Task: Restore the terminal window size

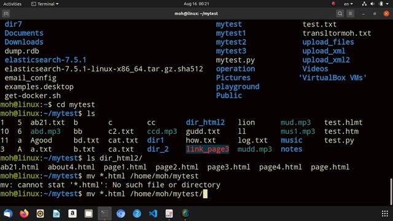Action: click(x=375, y=14)
